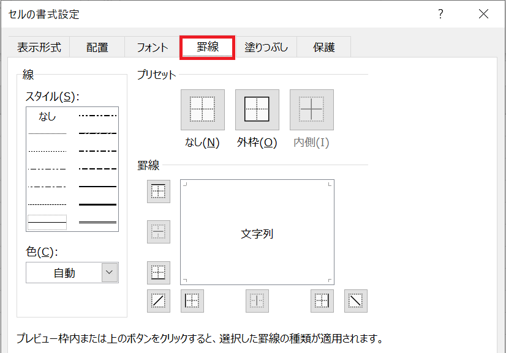This screenshot has width=506, height=353.
Task: Click the help question mark button
Action: [440, 14]
